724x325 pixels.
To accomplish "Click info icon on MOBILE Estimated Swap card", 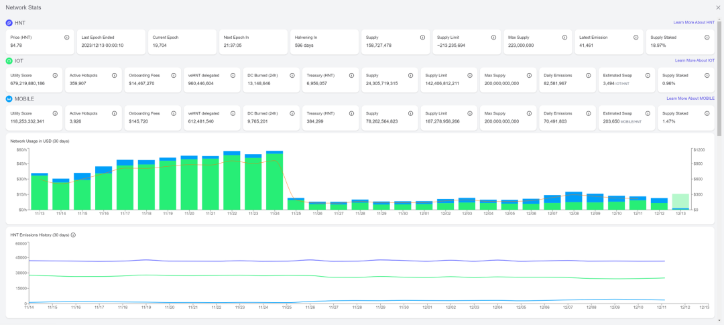I will click(648, 114).
